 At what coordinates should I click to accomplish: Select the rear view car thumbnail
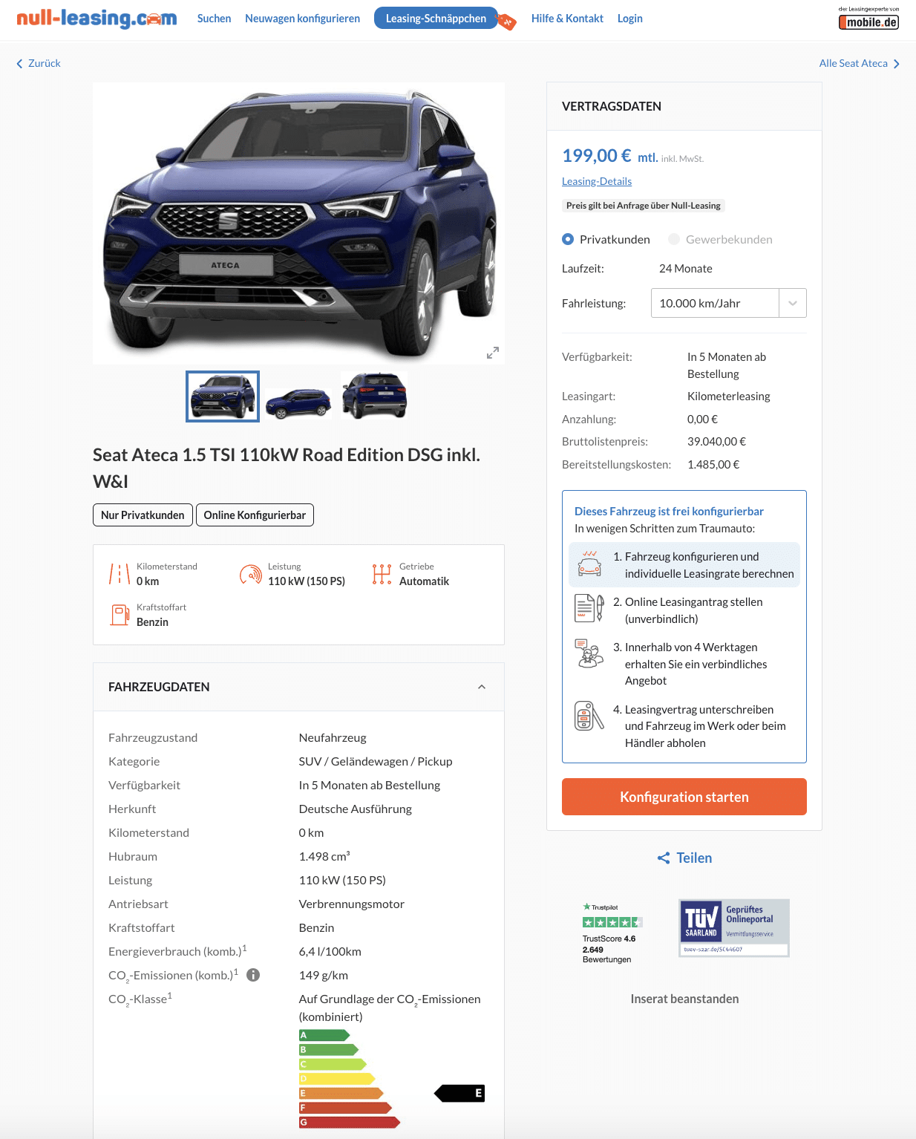(374, 396)
